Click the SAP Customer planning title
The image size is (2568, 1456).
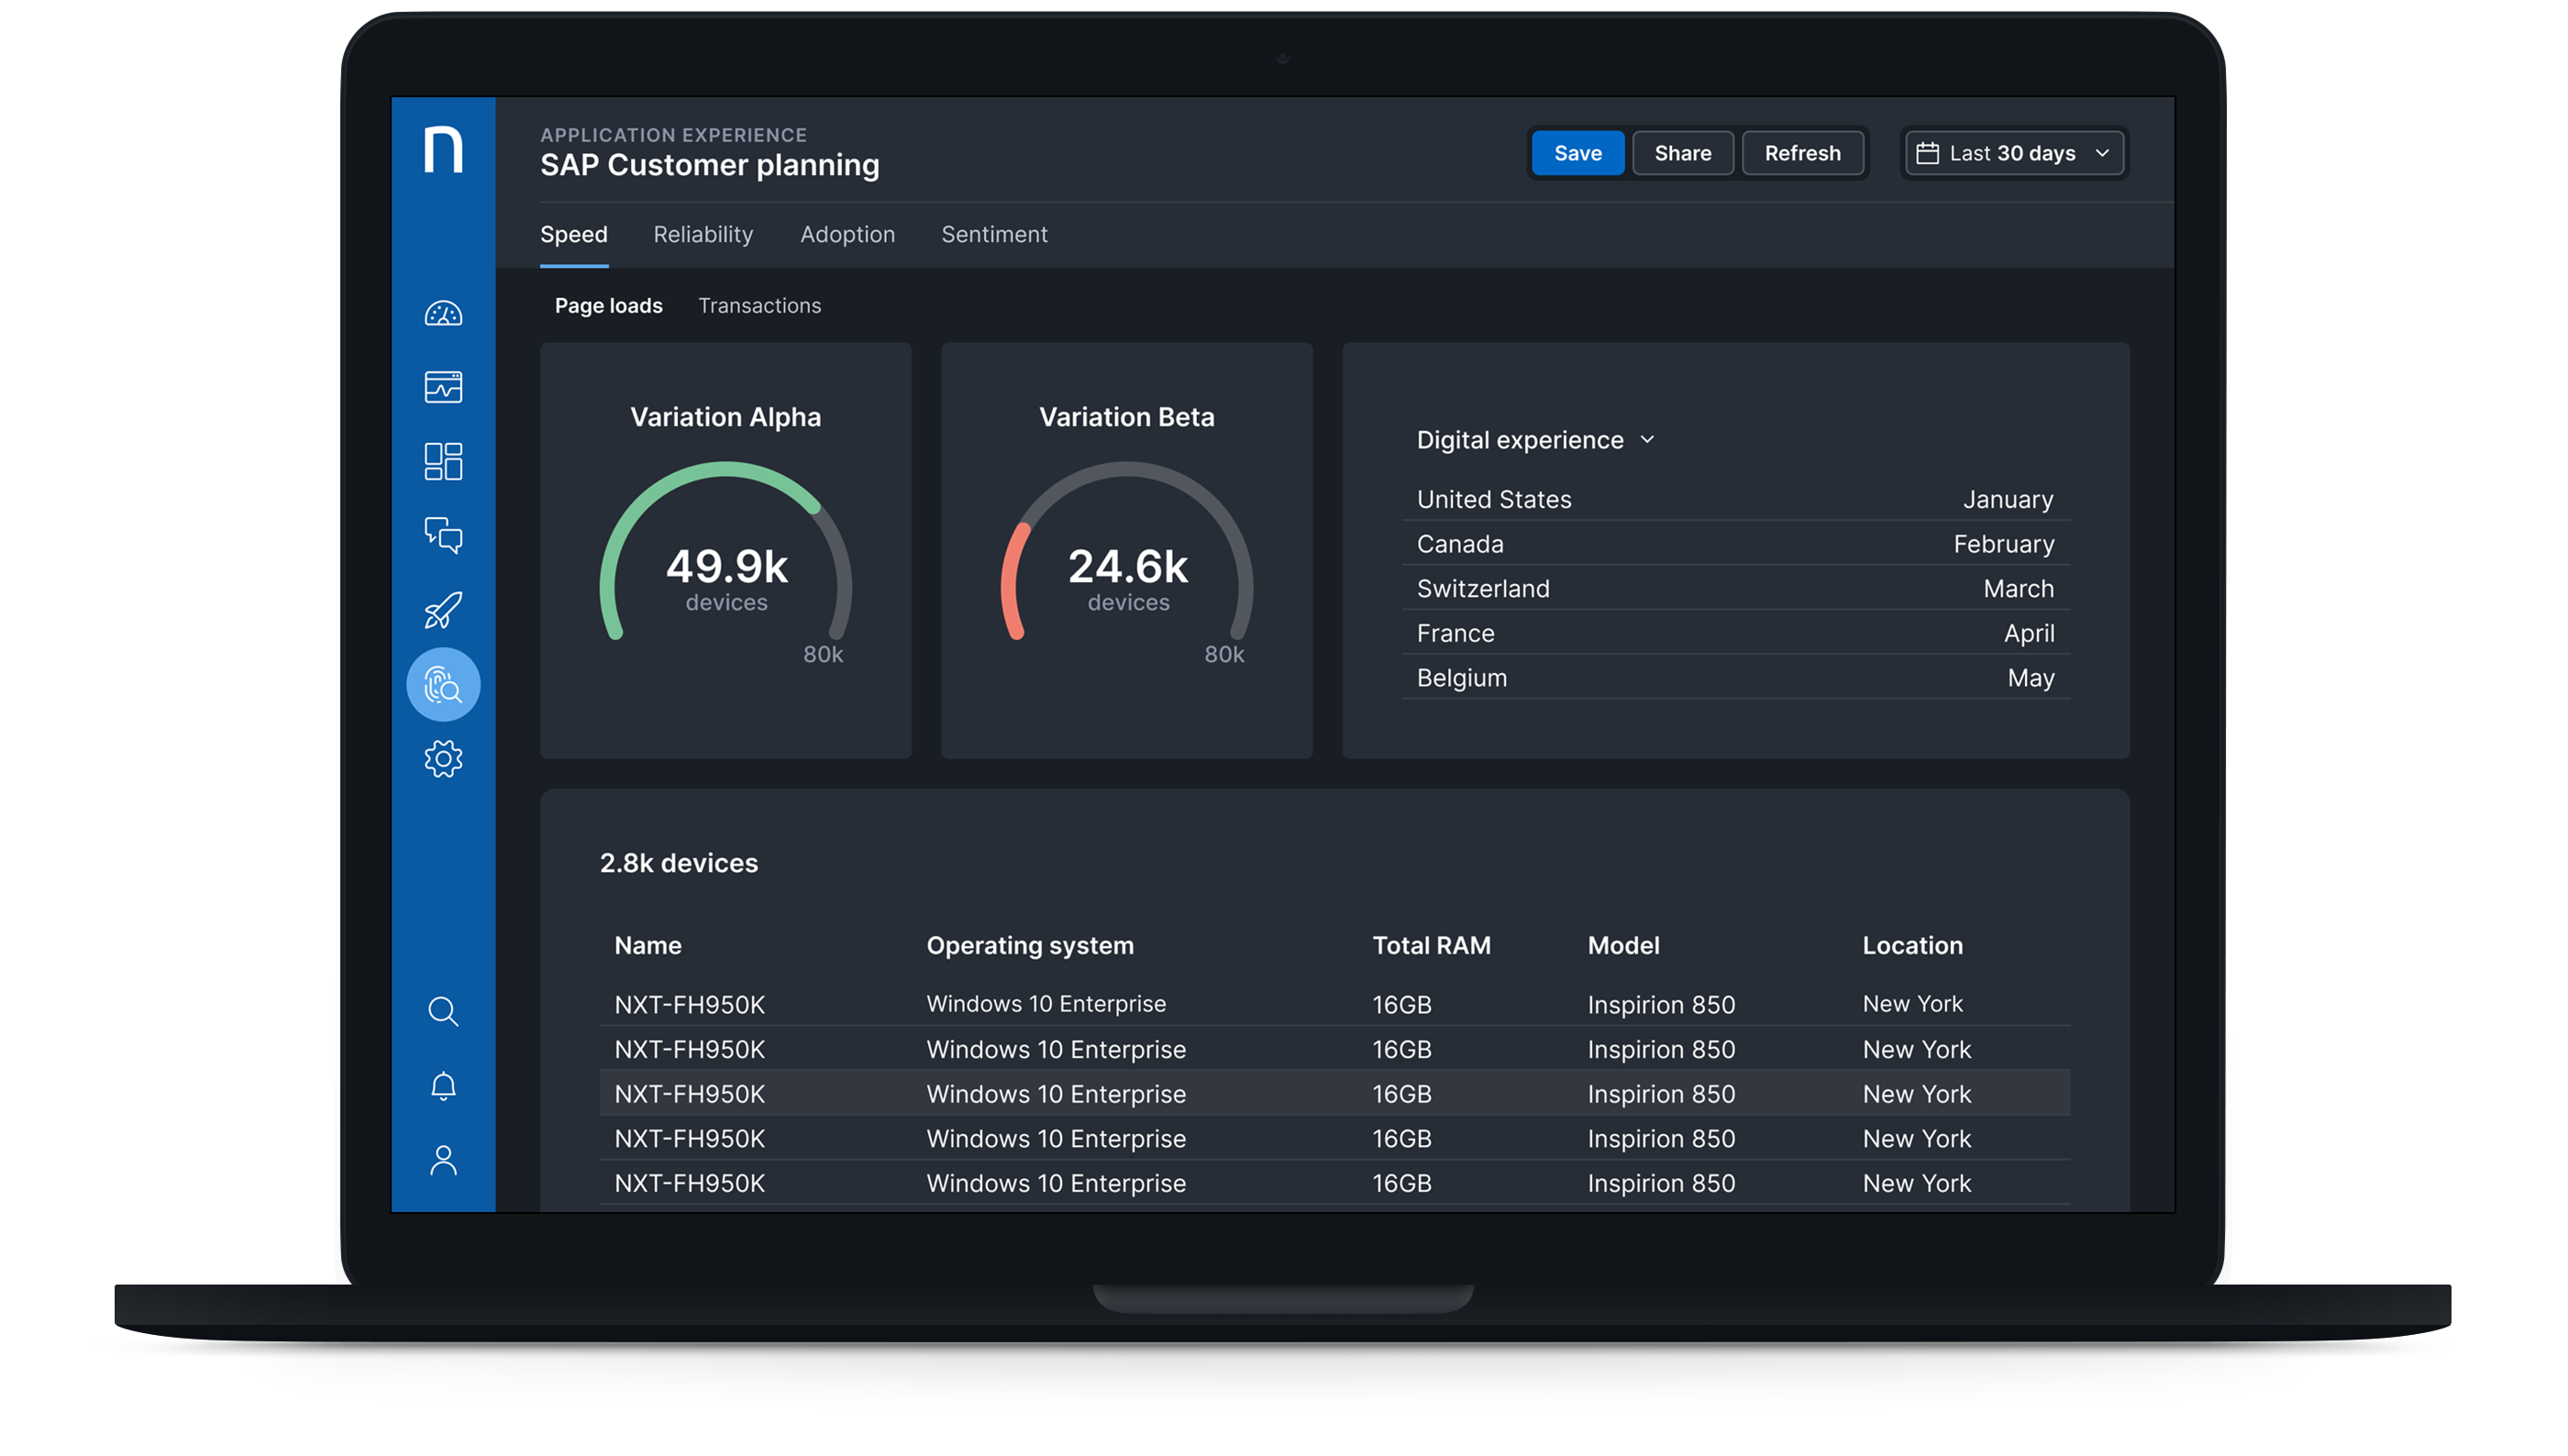(x=709, y=165)
